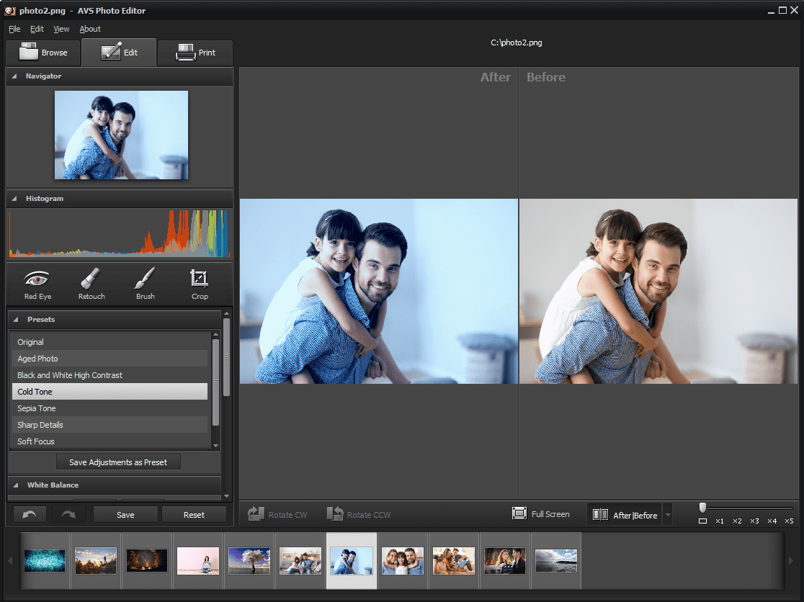
Task: Select the group of friends thumbnail
Action: pos(454,560)
